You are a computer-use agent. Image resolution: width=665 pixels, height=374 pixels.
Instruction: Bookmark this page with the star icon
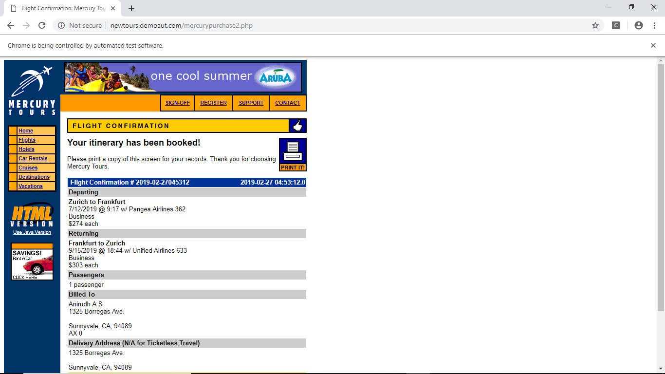(595, 25)
